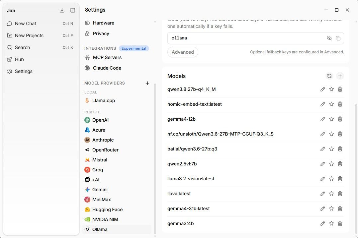Viewport: 358px width, 238px height.
Task: Star the llava:latest model
Action: tap(331, 194)
